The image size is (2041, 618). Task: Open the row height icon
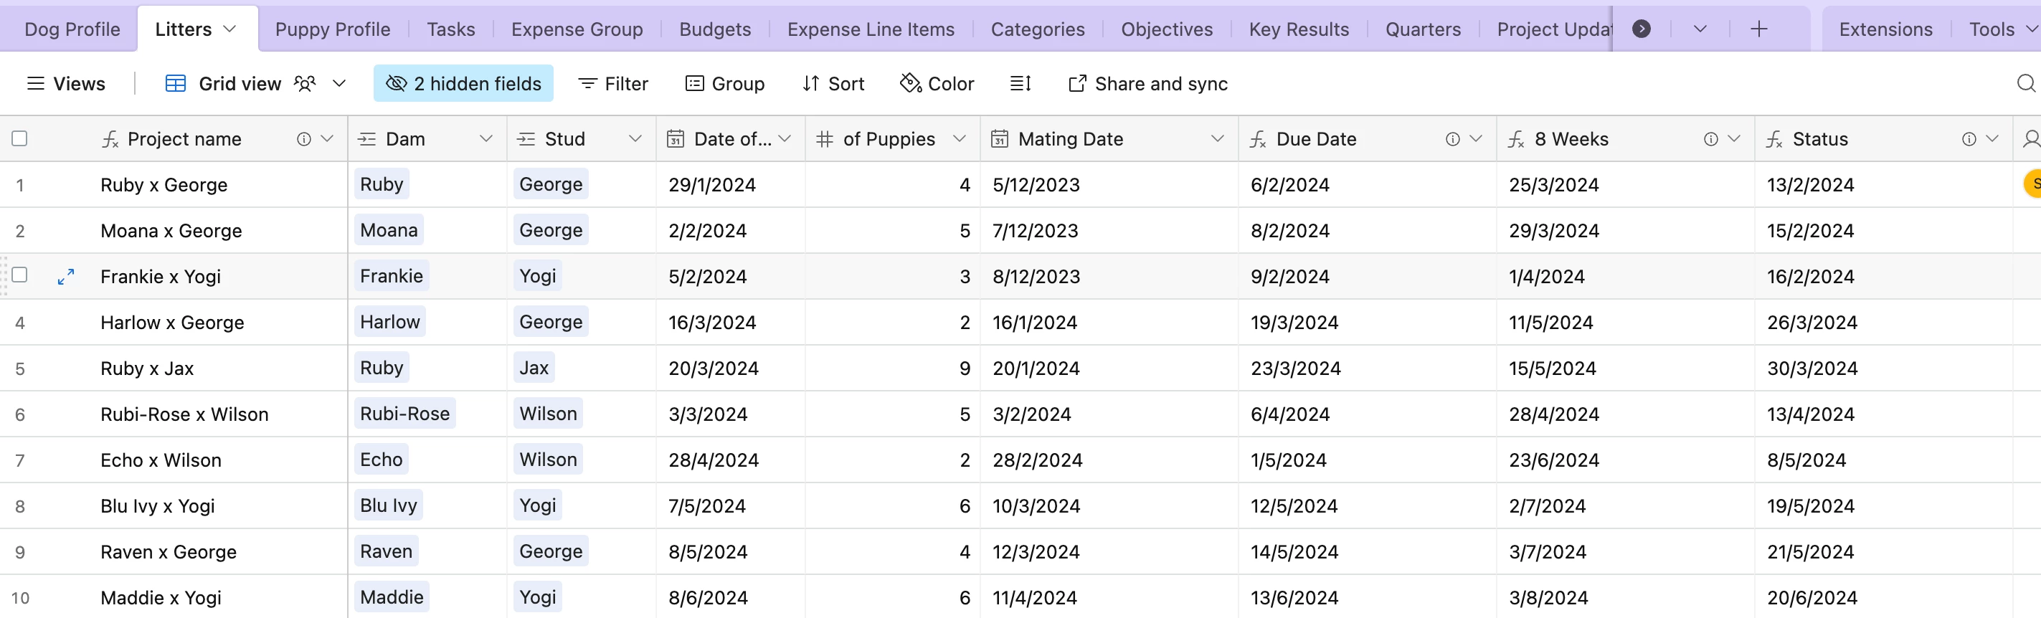tap(1020, 83)
